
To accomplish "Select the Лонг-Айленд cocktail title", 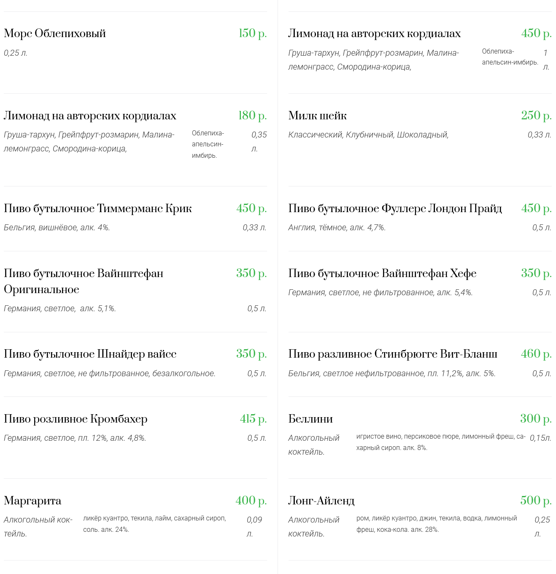I will coord(321,501).
